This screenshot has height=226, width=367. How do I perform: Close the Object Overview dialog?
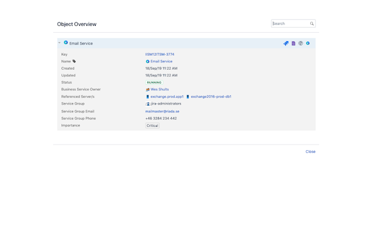310,152
